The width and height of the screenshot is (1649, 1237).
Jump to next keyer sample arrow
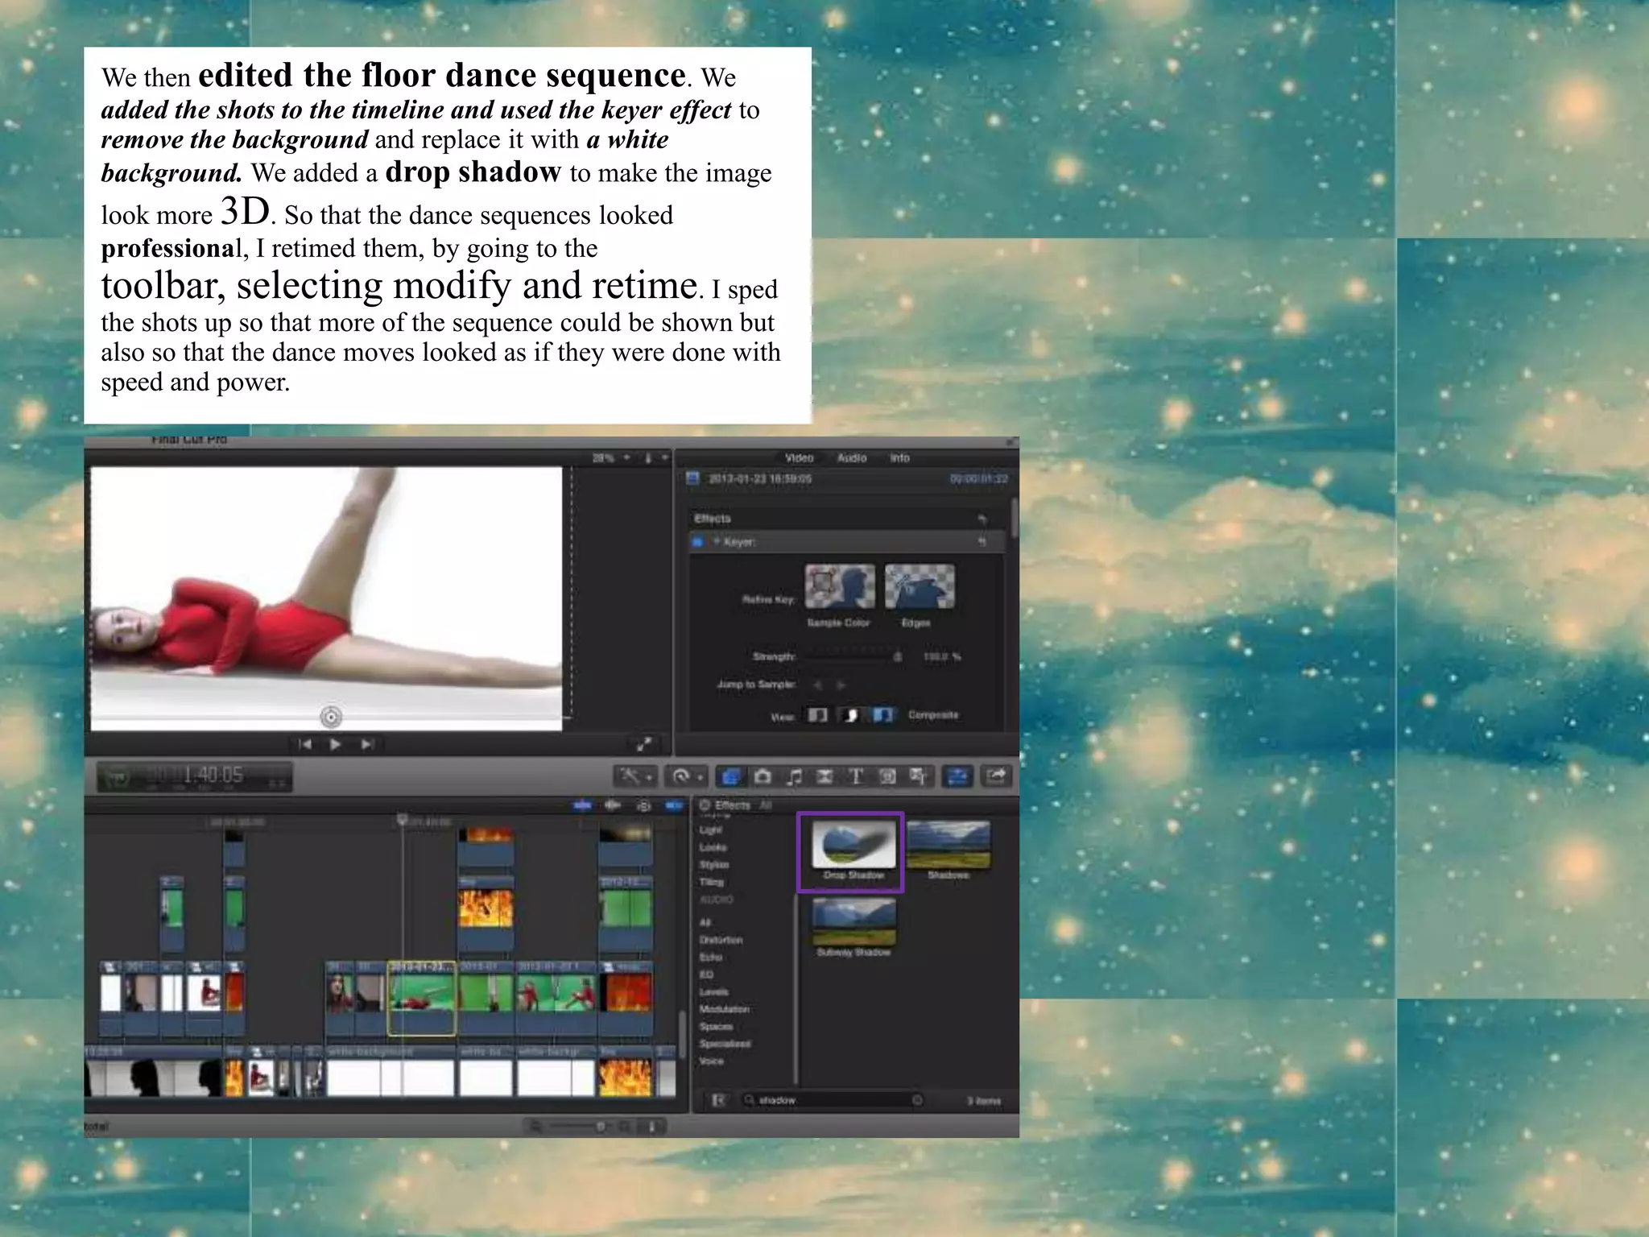841,685
